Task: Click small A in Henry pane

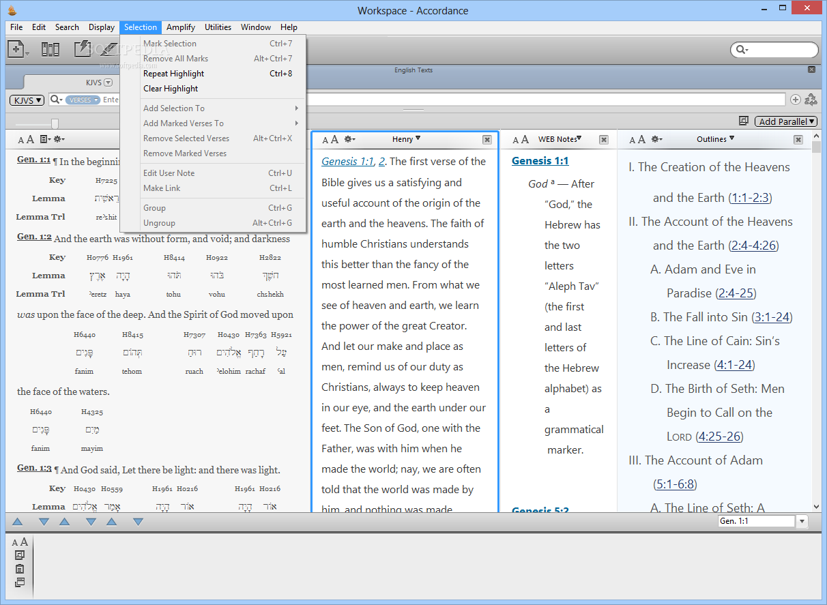Action: coord(325,141)
